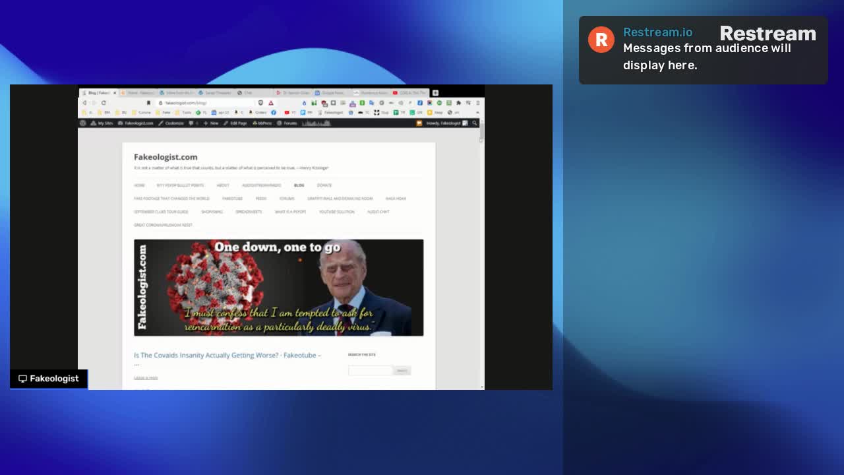This screenshot has width=844, height=475.
Task: Open Fake Footage That Changed The World
Action: [x=171, y=199]
